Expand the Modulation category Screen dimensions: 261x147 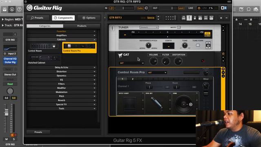click(62, 92)
